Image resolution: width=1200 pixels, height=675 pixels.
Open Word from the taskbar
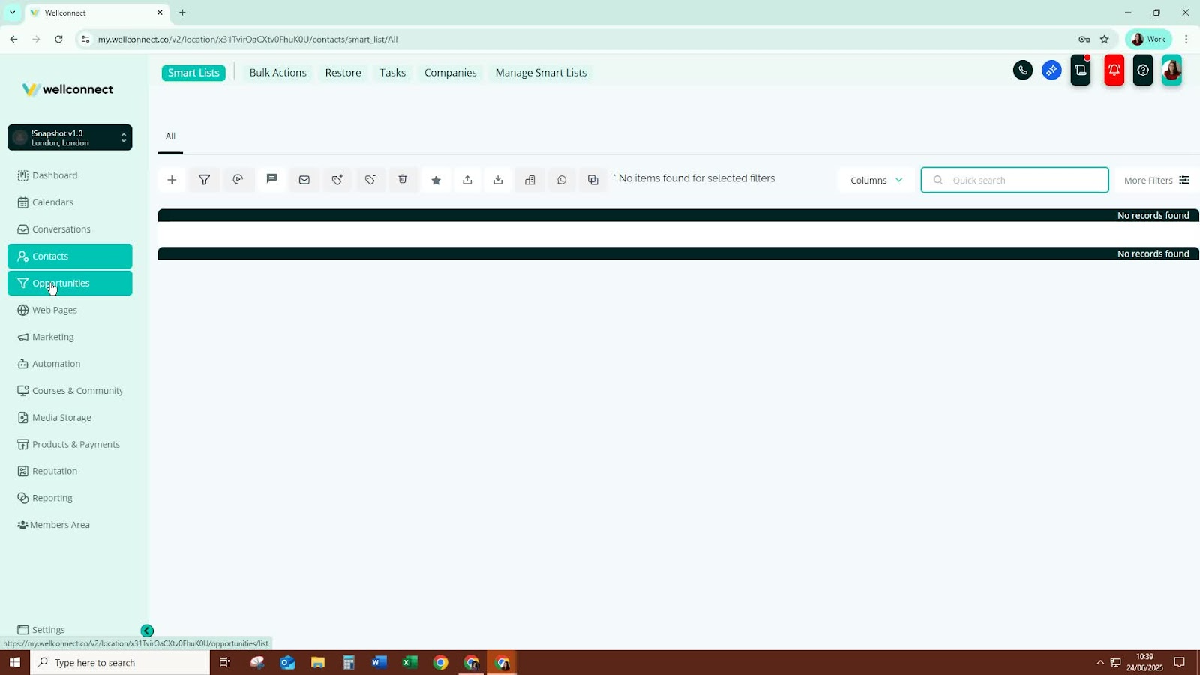pos(379,663)
